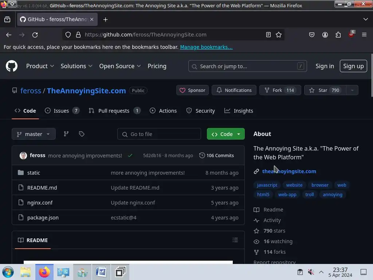Expand star lists dropdown arrow
The width and height of the screenshot is (373, 280).
(352, 90)
